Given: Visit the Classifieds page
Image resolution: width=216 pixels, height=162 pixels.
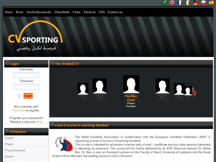Looking at the screenshot, I should pos(62,12).
